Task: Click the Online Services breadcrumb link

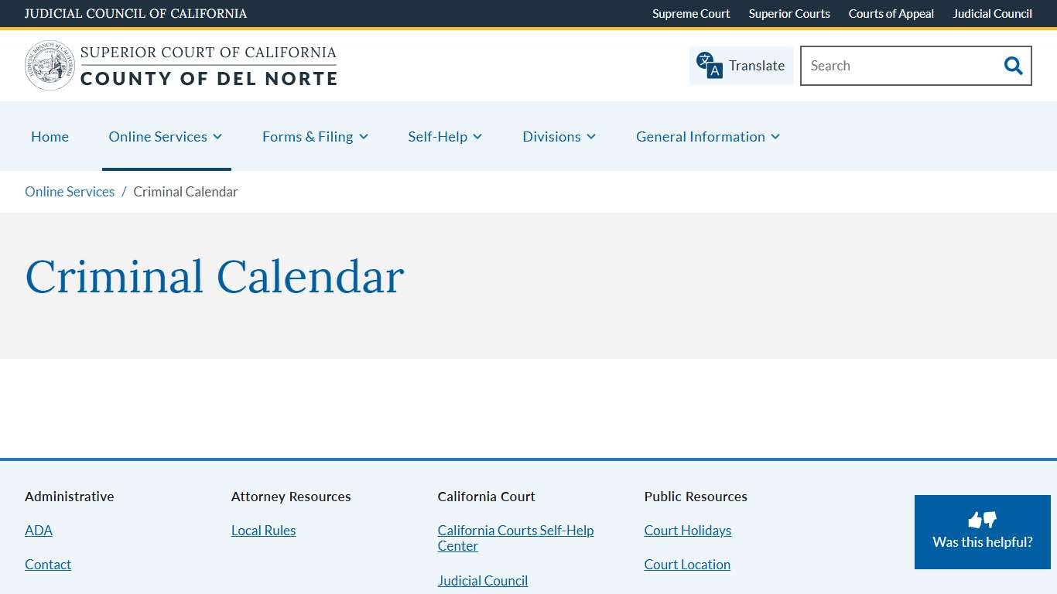Action: (x=70, y=191)
